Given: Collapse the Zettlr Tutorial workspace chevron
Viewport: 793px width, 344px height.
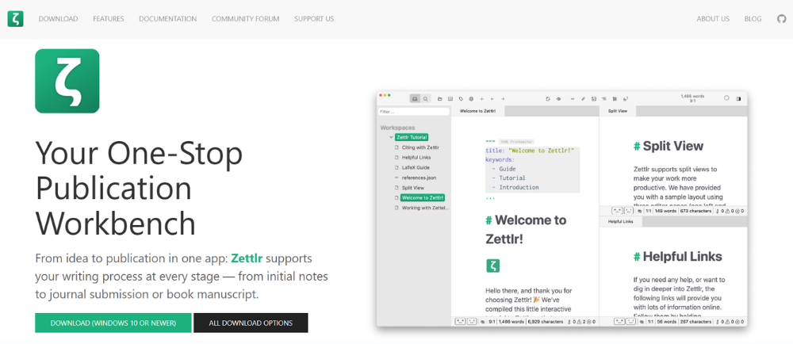Looking at the screenshot, I should tap(391, 137).
